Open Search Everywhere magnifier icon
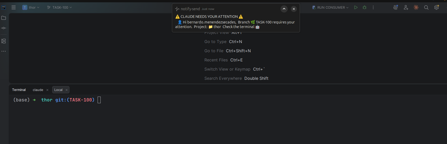The width and height of the screenshot is (447, 144). pos(426,7)
